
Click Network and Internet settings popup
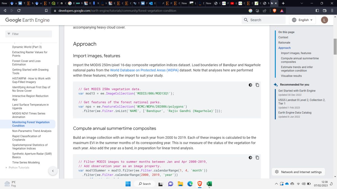click(x=298, y=172)
